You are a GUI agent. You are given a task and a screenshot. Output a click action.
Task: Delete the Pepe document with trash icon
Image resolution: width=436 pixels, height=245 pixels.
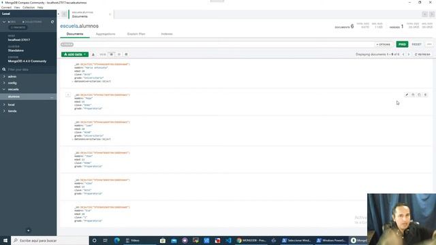[425, 95]
